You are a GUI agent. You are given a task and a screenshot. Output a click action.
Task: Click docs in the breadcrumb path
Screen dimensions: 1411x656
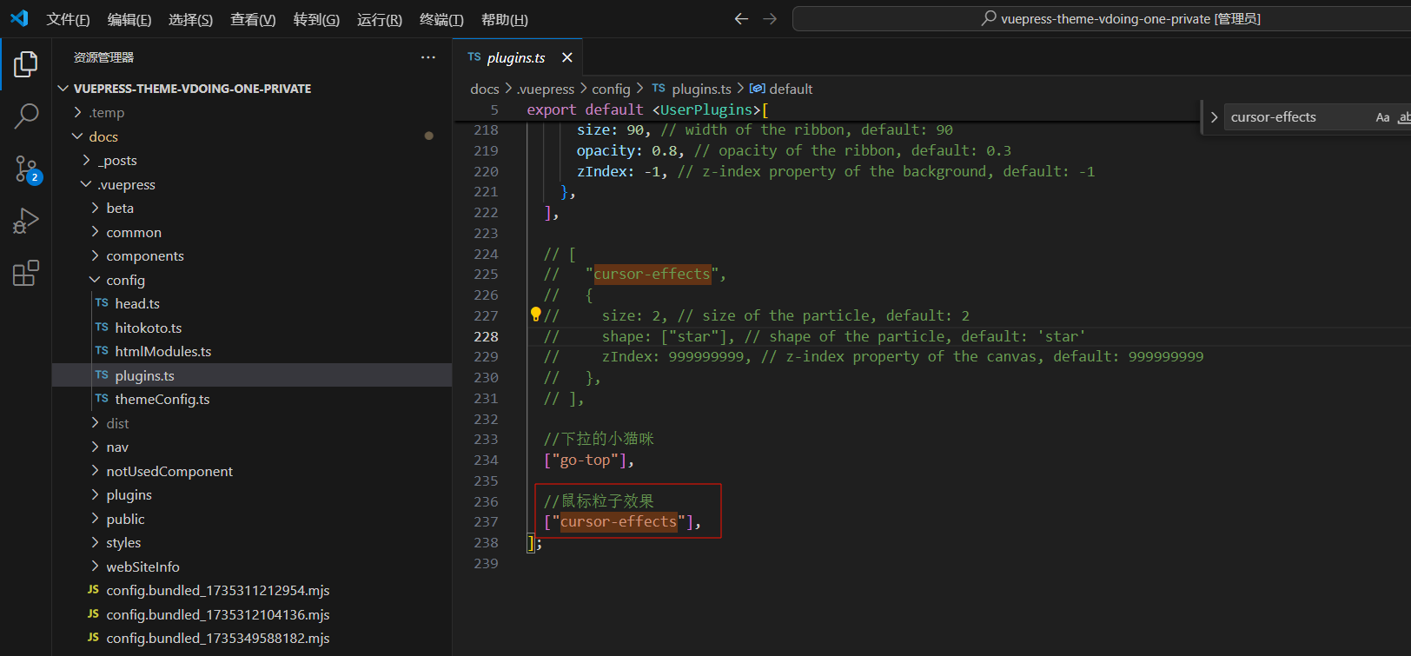pos(485,89)
